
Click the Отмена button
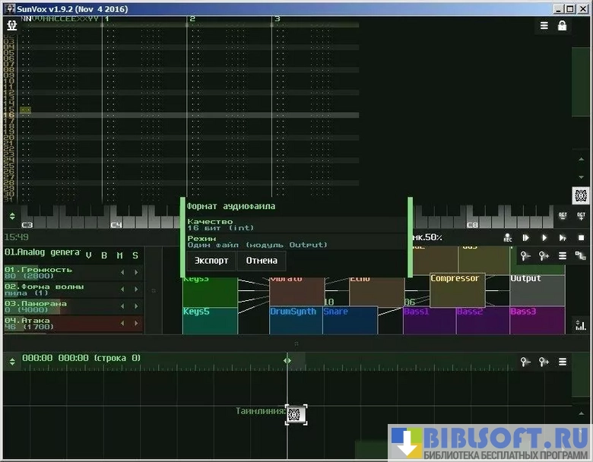tap(262, 261)
